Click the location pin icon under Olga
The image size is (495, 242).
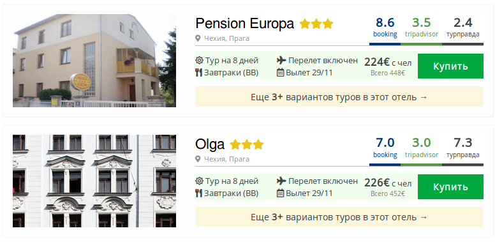click(198, 159)
